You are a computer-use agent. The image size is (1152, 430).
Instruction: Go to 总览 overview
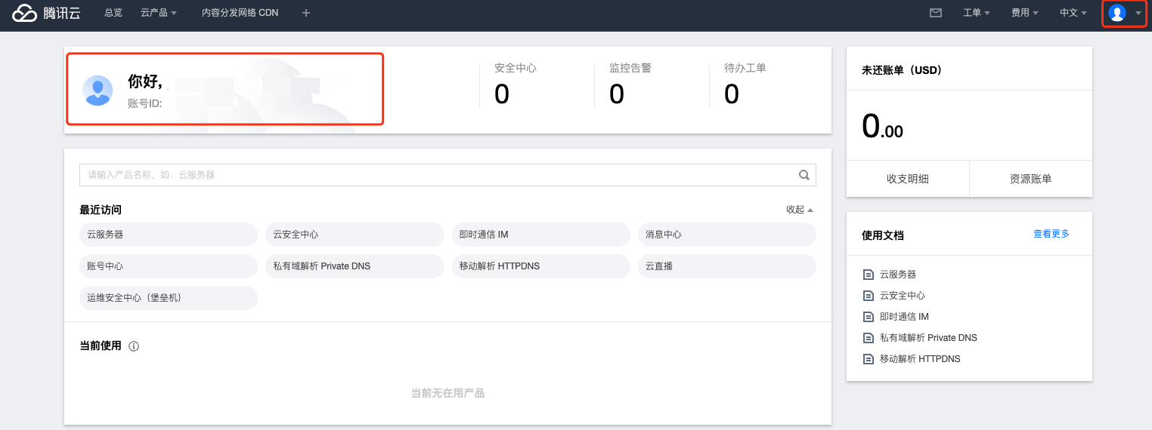(x=113, y=13)
